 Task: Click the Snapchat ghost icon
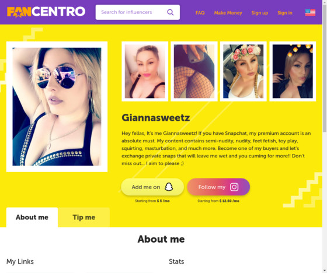pyautogui.click(x=169, y=187)
